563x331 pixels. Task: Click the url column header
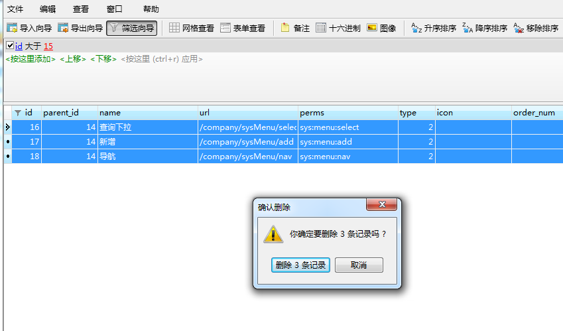click(x=248, y=113)
